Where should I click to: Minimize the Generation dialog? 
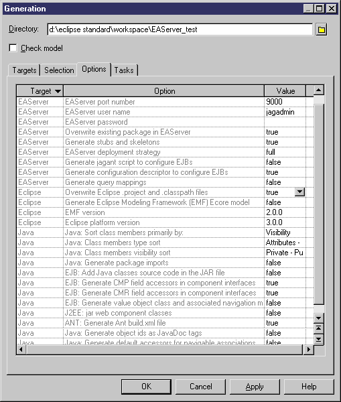tap(308, 9)
